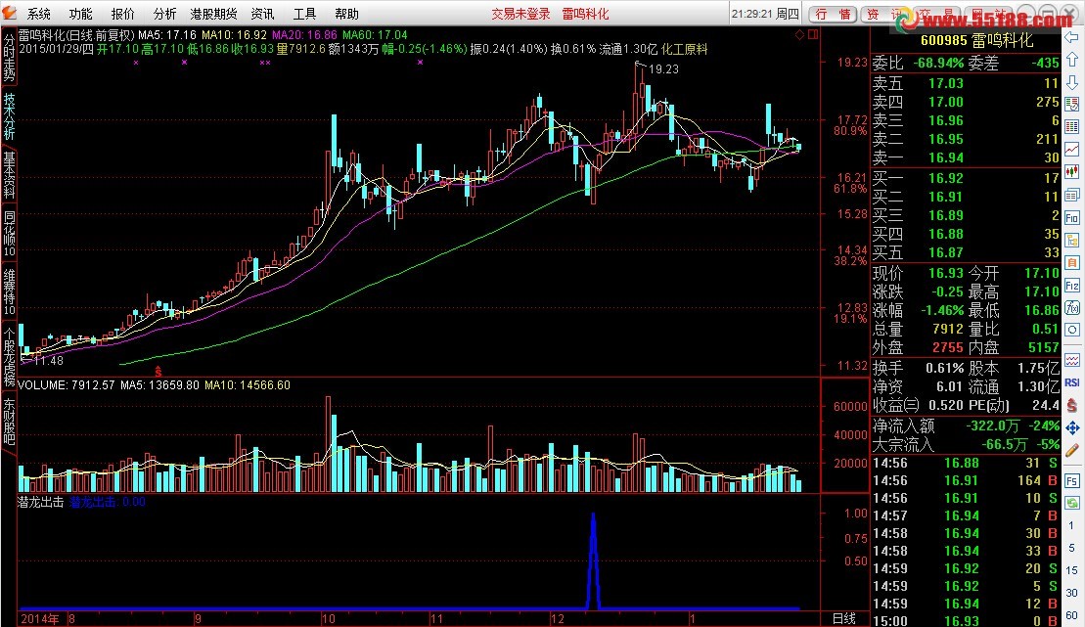
Task: Open the 系统 menu
Action: [39, 14]
